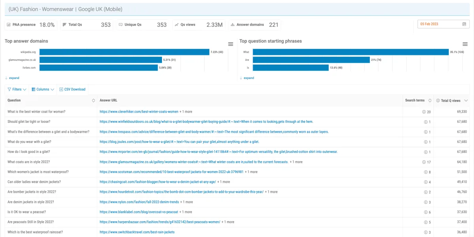Open the calendar icon in date field
474x237 pixels.
(x=464, y=24)
